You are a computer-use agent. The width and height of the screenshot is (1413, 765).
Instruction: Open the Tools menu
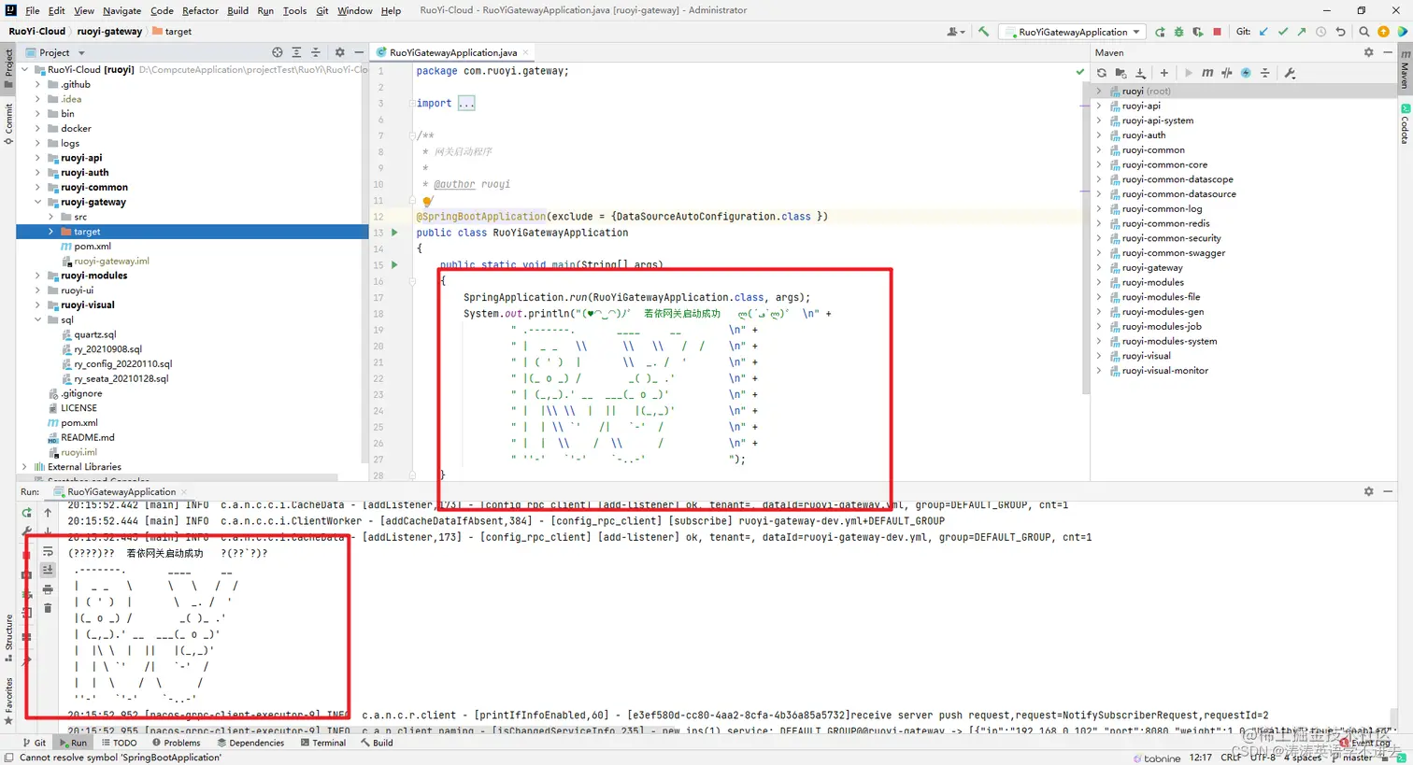[294, 10]
